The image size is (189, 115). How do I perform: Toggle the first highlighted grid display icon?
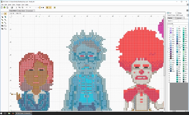47,8
